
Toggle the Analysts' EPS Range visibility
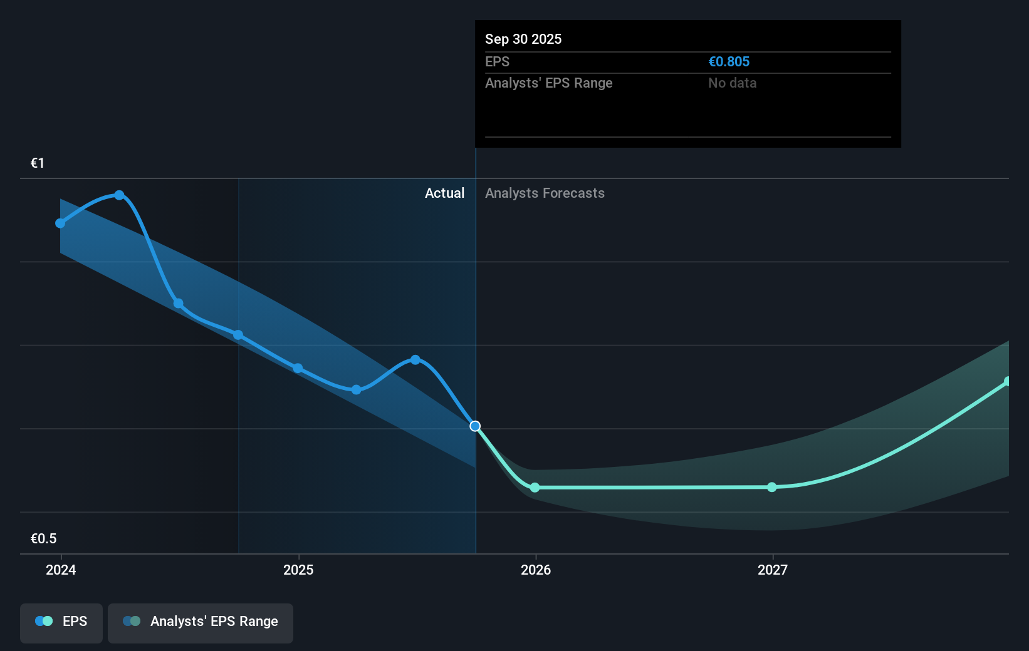click(x=201, y=622)
